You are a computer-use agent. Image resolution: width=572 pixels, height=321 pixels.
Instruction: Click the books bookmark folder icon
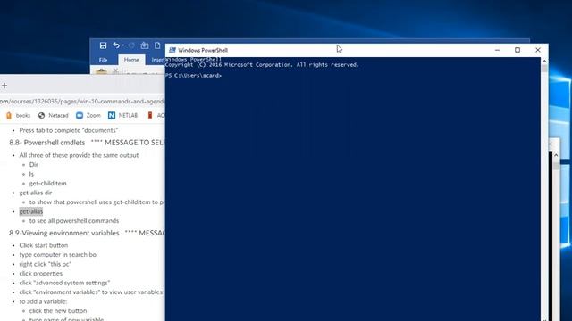click(9, 115)
